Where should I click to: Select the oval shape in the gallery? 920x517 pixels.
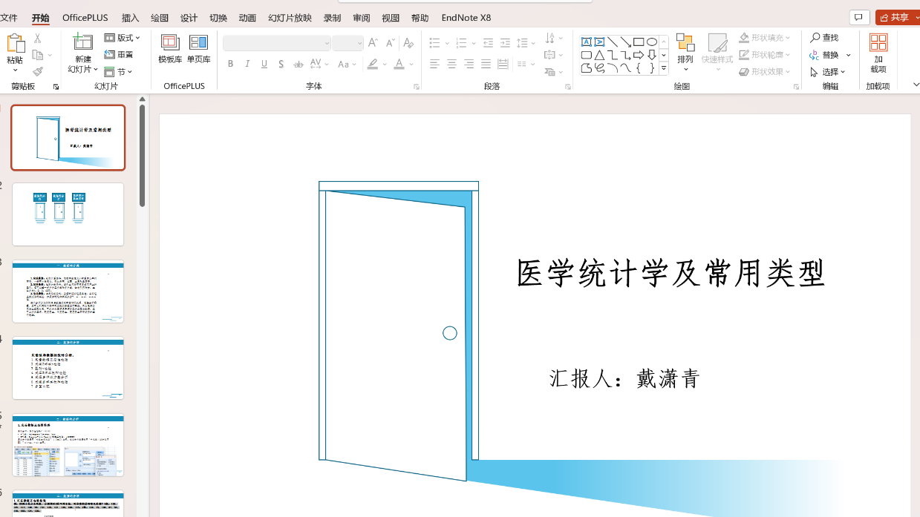pyautogui.click(x=652, y=42)
